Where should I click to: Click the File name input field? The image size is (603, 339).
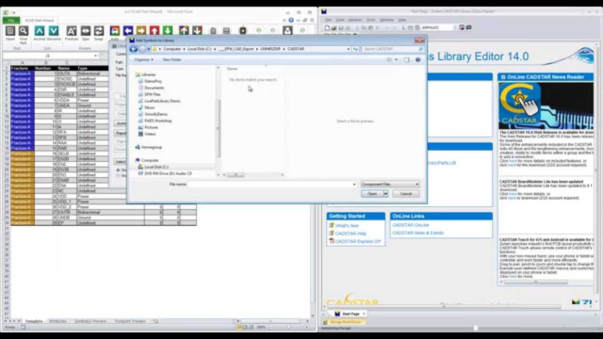click(272, 184)
